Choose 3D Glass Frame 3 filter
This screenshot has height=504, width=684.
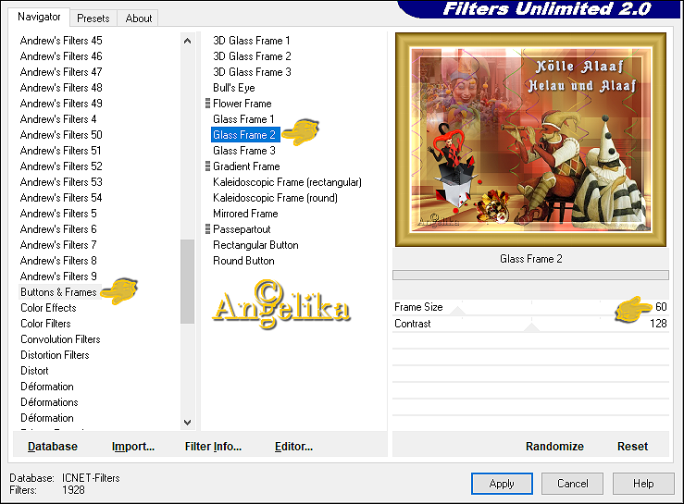(252, 72)
